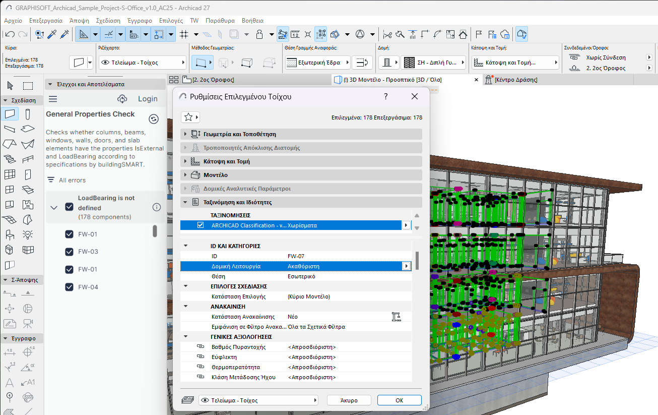Open the Τελείωμα - Τοίχος layer dropdown in dialog
This screenshot has width=658, height=415.
click(258, 400)
